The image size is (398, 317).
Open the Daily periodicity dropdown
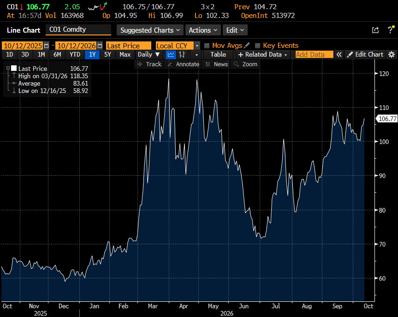click(x=149, y=54)
